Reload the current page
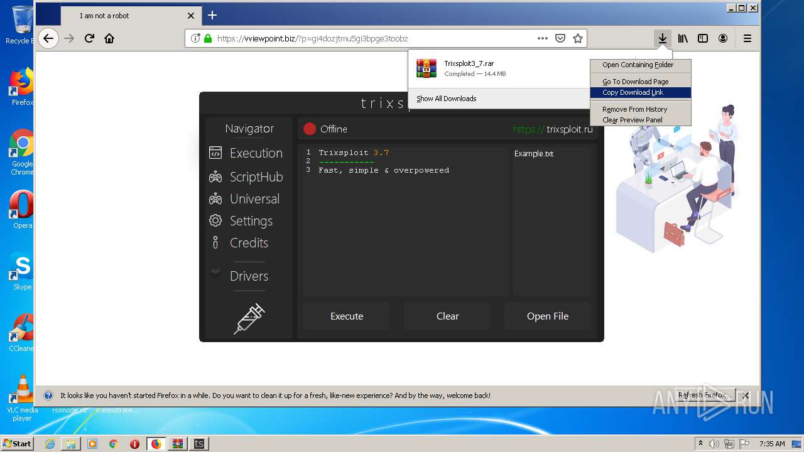 click(x=89, y=38)
